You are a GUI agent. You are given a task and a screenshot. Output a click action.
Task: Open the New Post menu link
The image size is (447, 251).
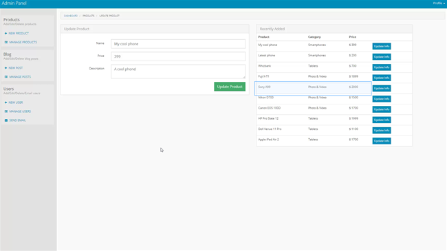coord(15,68)
